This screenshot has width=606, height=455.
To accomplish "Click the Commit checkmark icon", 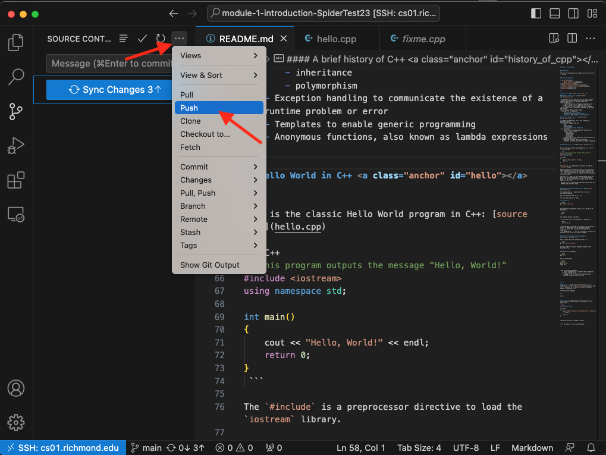I will [x=142, y=38].
